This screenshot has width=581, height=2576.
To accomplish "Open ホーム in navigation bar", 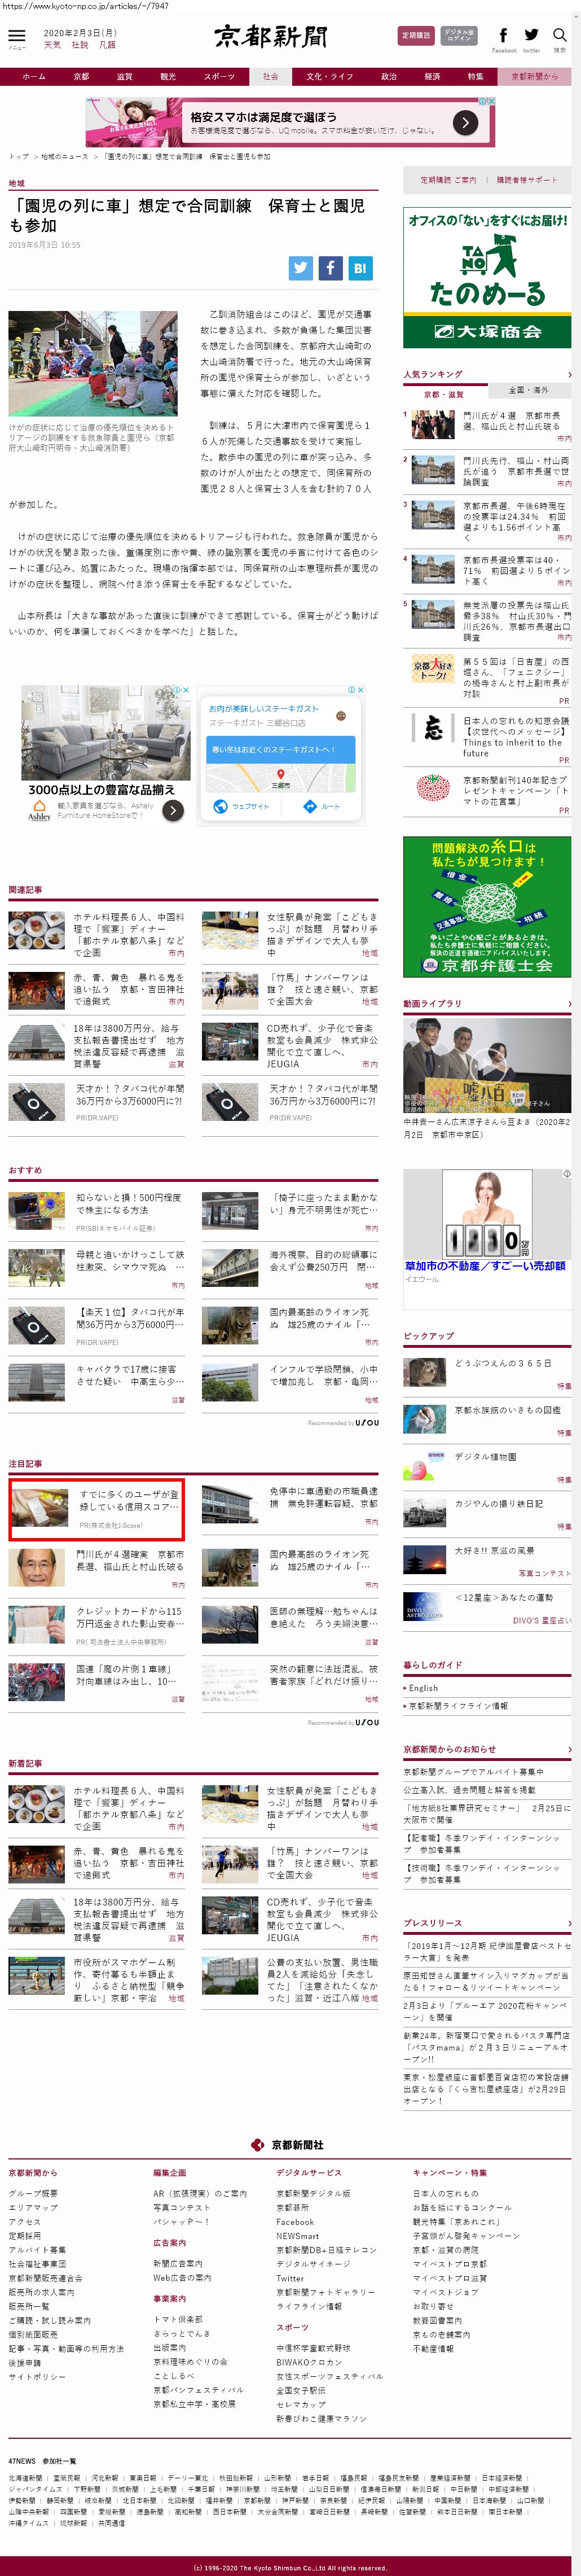I will (34, 76).
